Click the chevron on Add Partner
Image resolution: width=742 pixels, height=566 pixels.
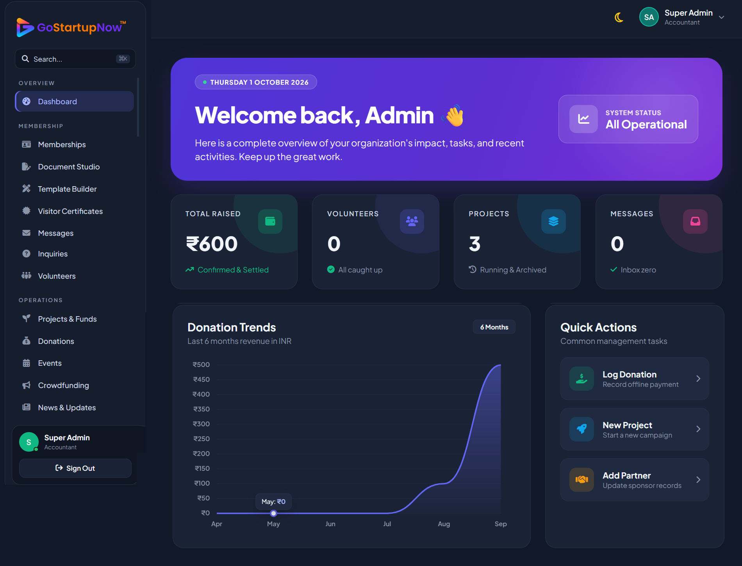[x=698, y=480]
